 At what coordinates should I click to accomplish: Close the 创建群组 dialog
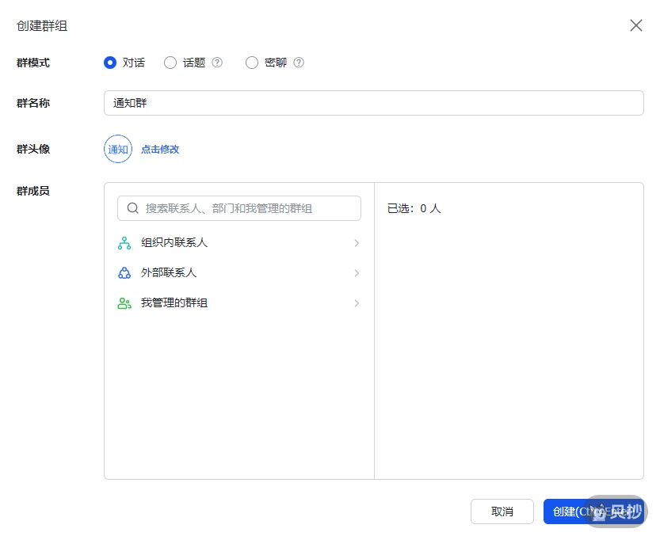(x=636, y=25)
